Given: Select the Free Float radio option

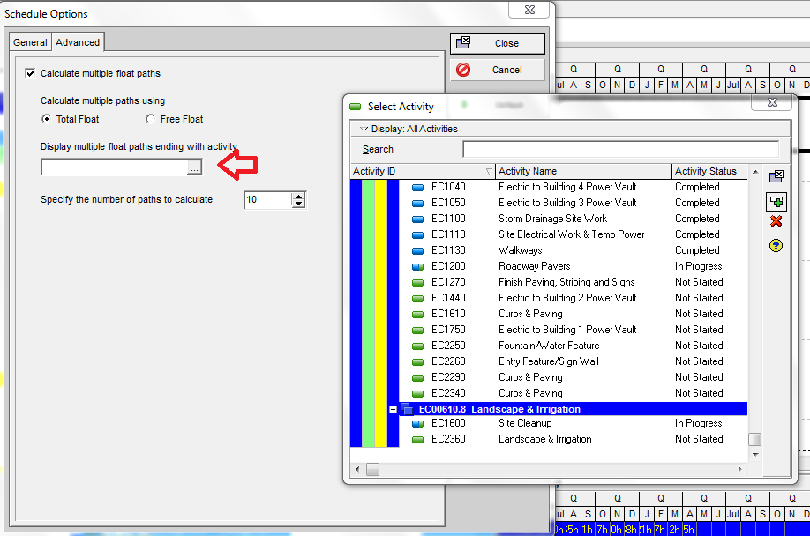Looking at the screenshot, I should point(150,119).
